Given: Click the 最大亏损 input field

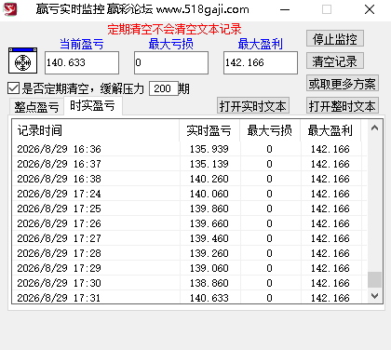Looking at the screenshot, I should point(171,62).
